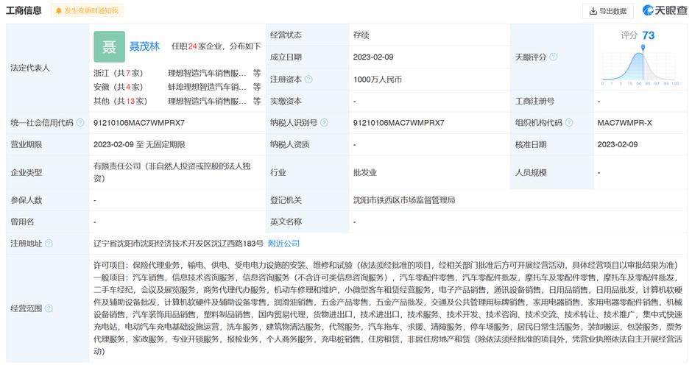
Task: Click the 曾用名 label
Action: [22, 222]
